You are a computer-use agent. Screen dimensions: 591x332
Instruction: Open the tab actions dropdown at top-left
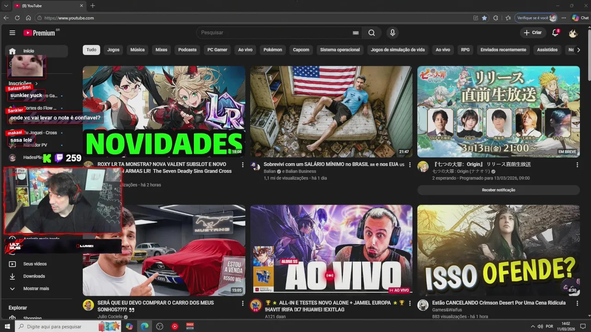point(6,6)
